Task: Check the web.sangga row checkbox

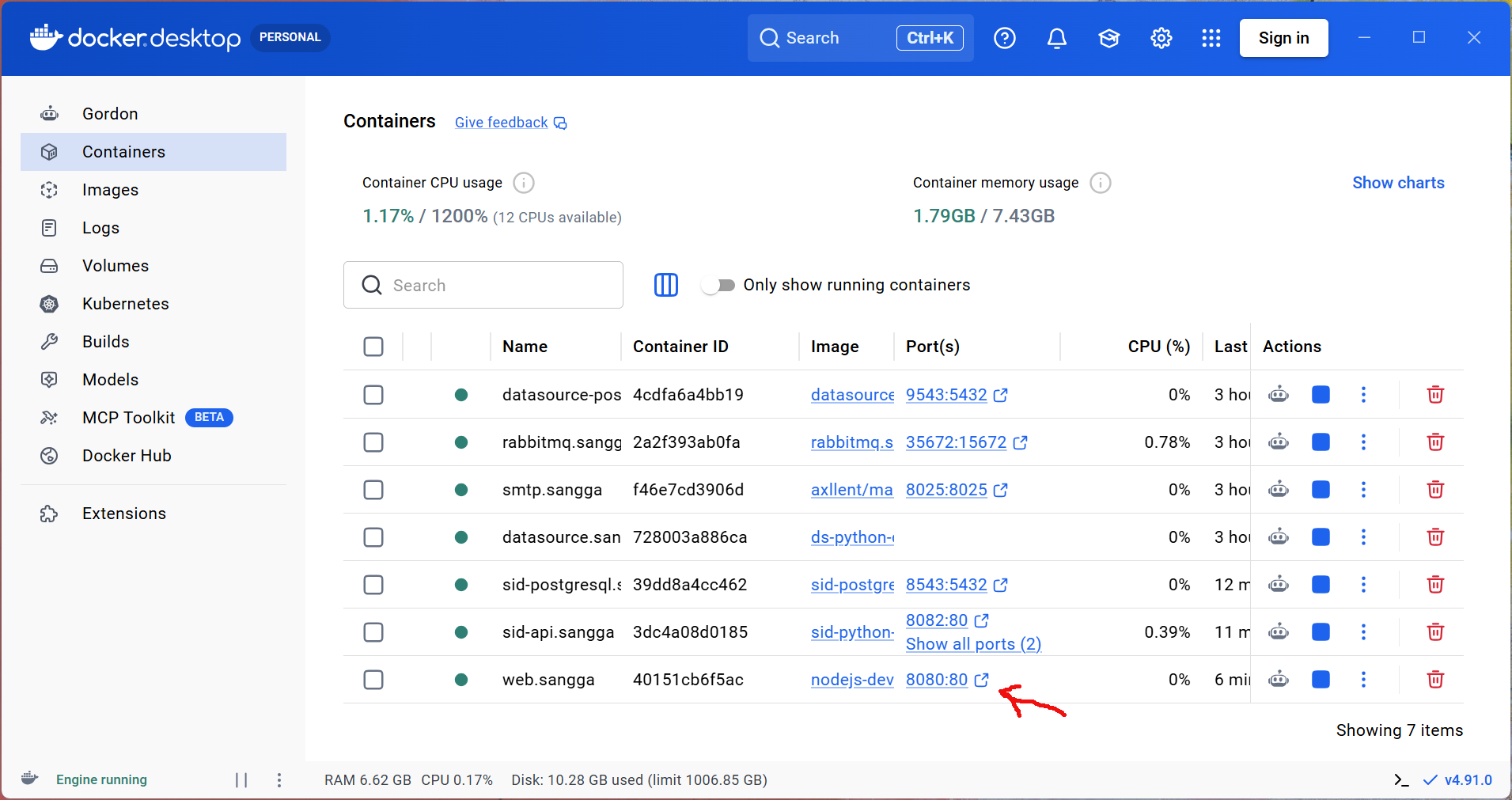Action: 373,679
